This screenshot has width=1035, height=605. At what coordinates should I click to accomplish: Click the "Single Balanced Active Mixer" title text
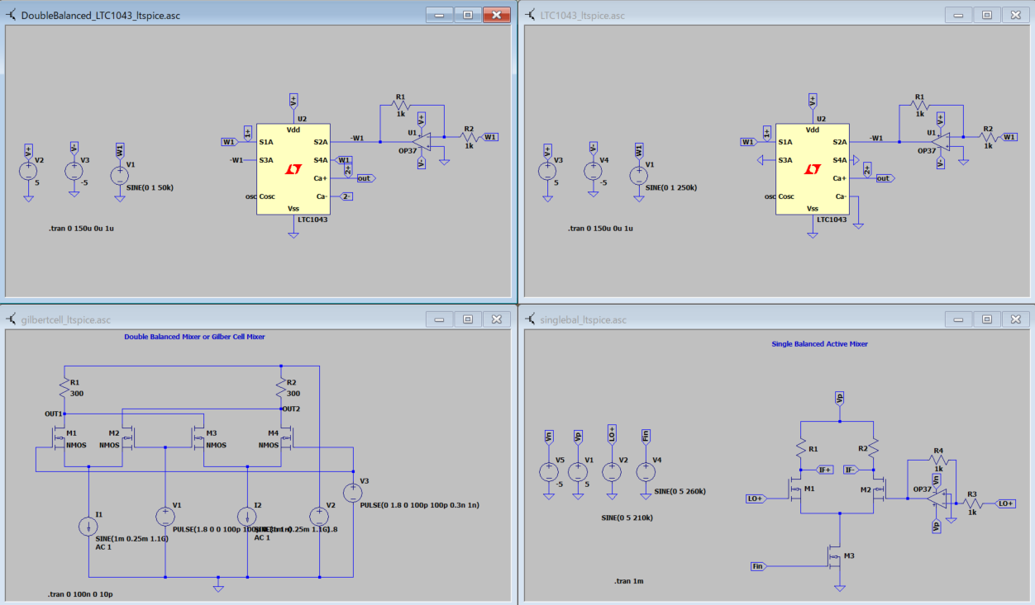pyautogui.click(x=819, y=343)
